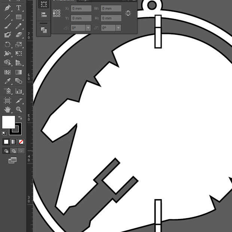Select the Zoom magnifier tool
The height and width of the screenshot is (232, 232).
tap(19, 109)
